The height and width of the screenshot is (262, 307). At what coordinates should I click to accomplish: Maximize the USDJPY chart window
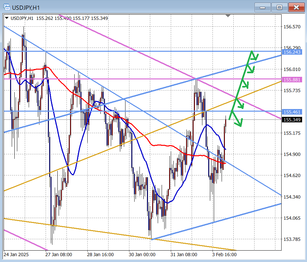click(279, 7)
